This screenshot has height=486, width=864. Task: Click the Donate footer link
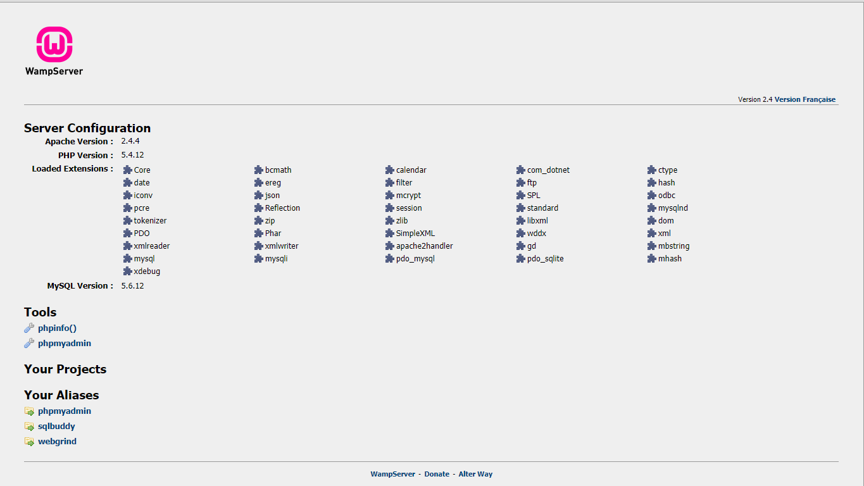tap(437, 474)
